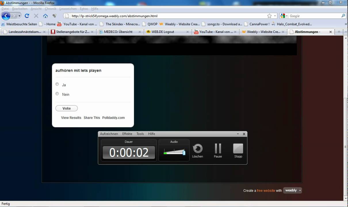Image resolution: width=348 pixels, height=207 pixels.
Task: Open the YouTube Kanal bookmark
Action: (77, 24)
